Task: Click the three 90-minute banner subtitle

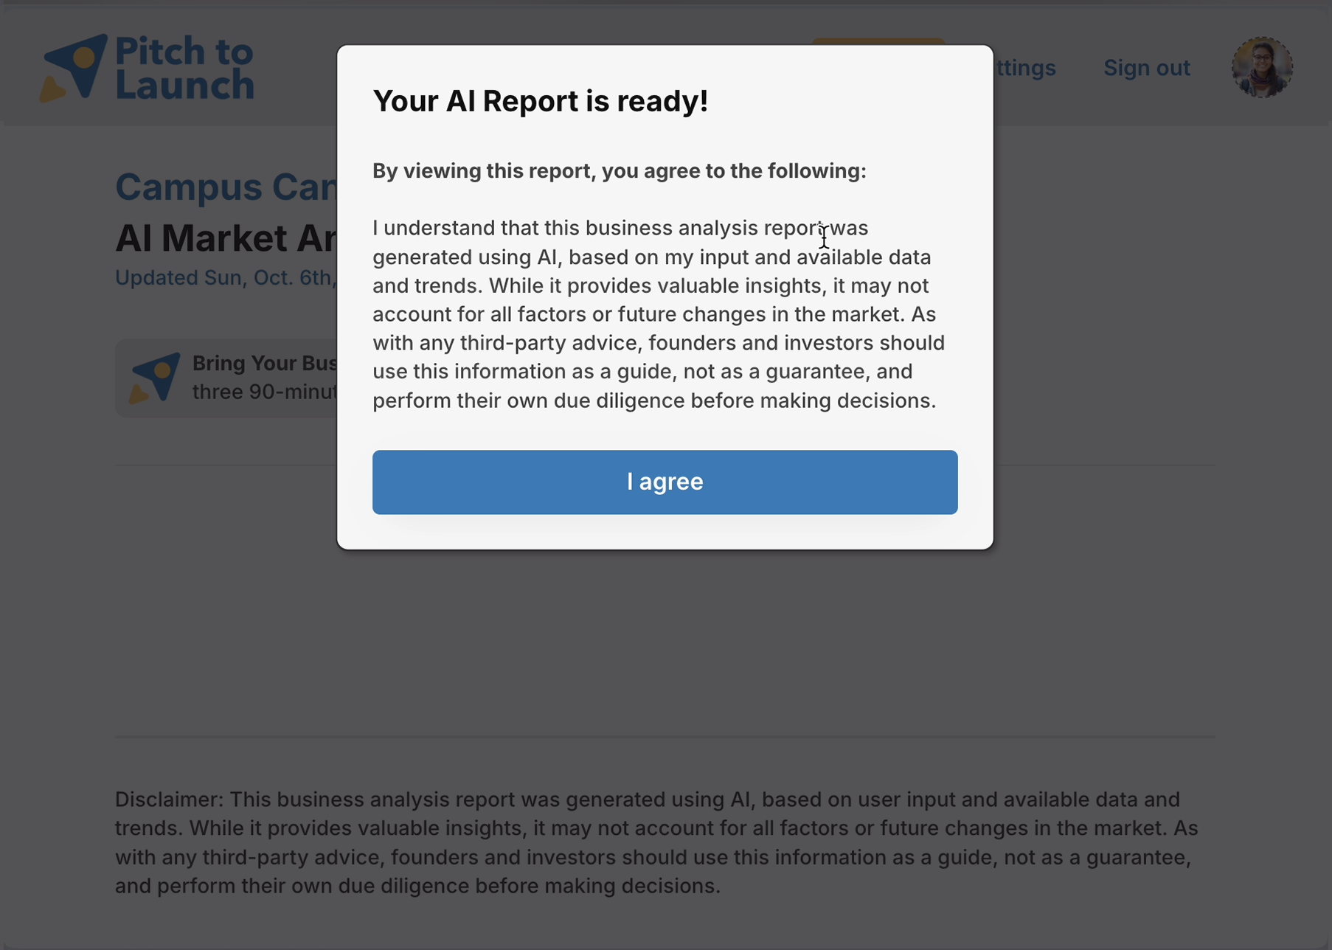Action: [264, 392]
